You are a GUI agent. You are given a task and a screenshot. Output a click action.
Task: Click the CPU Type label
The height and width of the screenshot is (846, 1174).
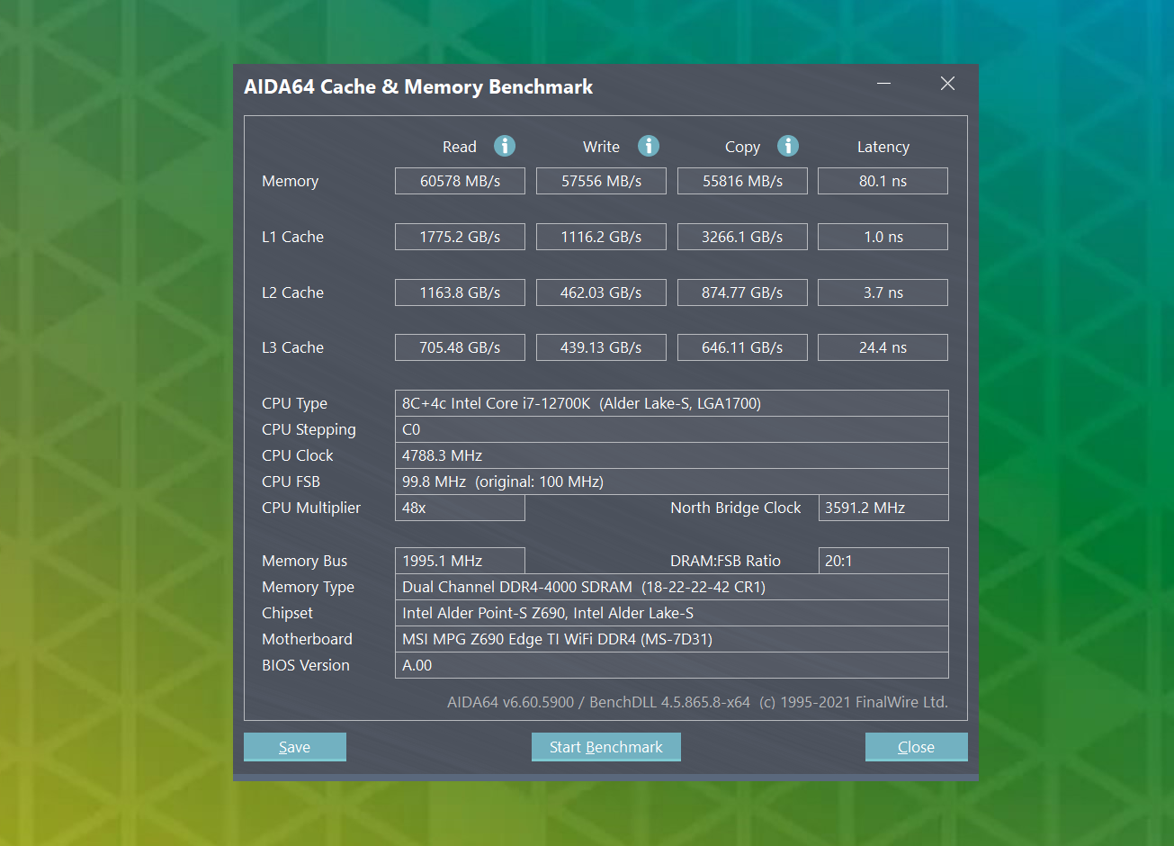(x=294, y=404)
